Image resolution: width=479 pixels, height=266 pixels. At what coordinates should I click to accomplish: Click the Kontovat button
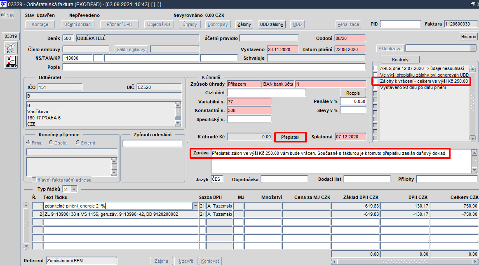[210, 261]
